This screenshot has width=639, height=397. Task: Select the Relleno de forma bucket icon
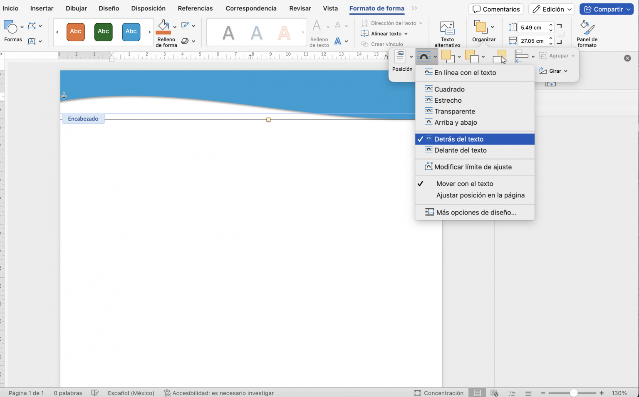164,26
